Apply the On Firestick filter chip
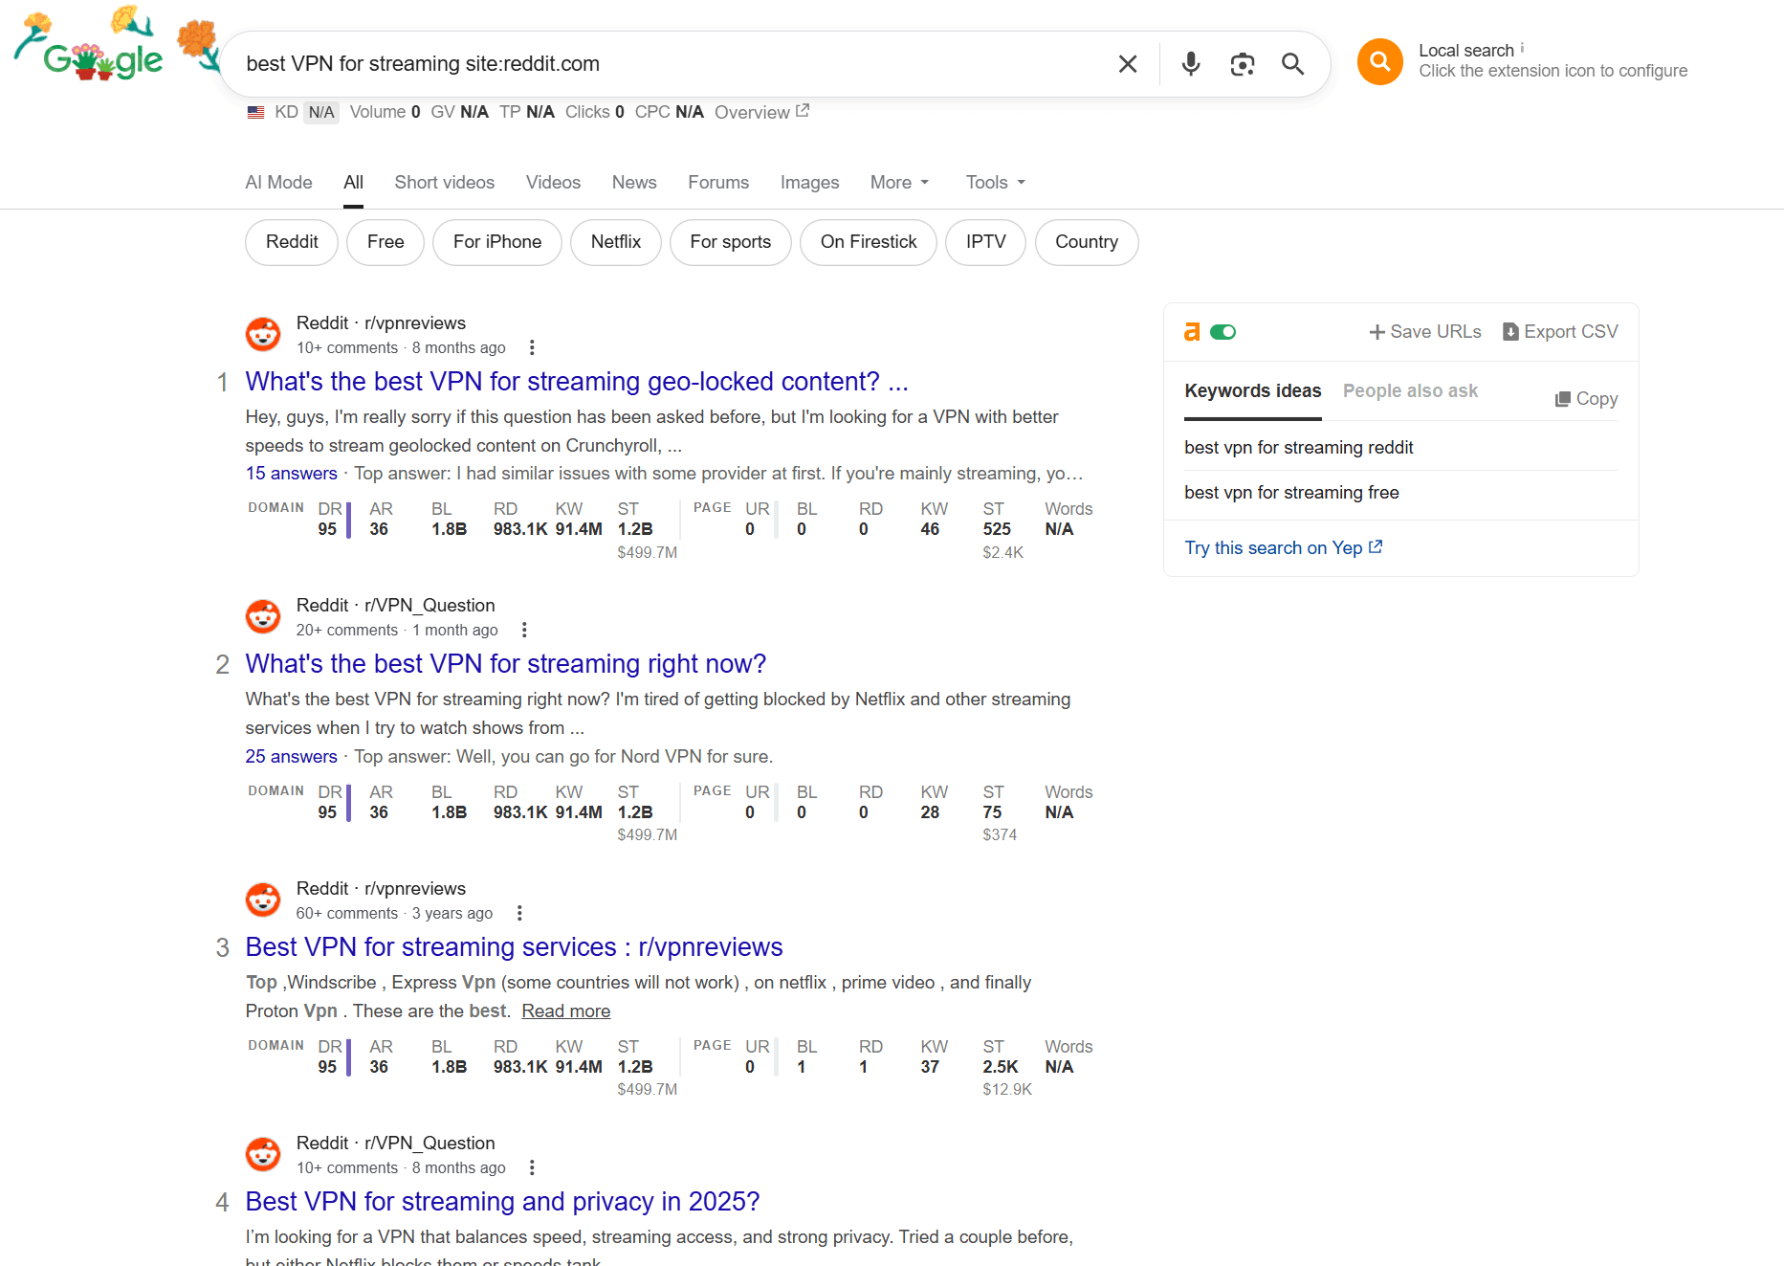1784x1266 pixels. (x=869, y=242)
